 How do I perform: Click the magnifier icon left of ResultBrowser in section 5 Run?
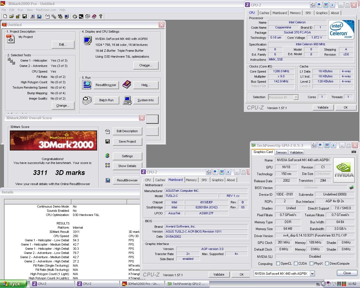pyautogui.click(x=87, y=85)
